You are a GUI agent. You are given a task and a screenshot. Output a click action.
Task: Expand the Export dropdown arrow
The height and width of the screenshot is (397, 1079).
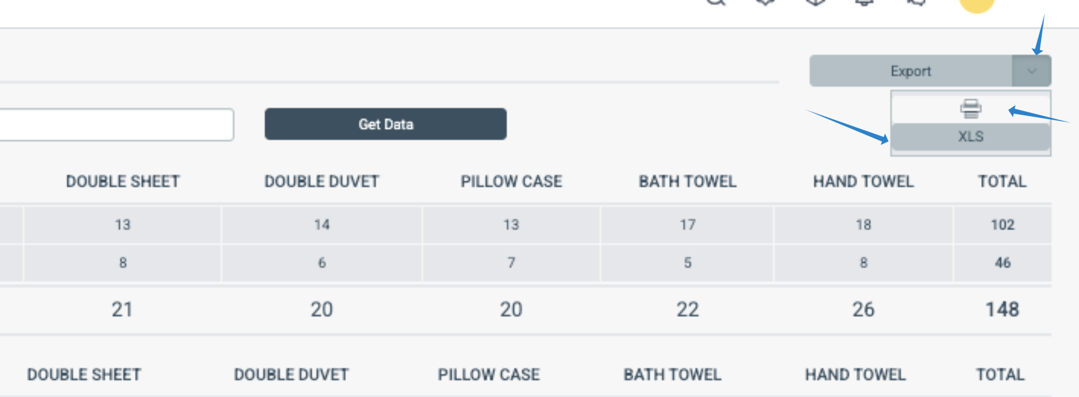pyautogui.click(x=1031, y=71)
